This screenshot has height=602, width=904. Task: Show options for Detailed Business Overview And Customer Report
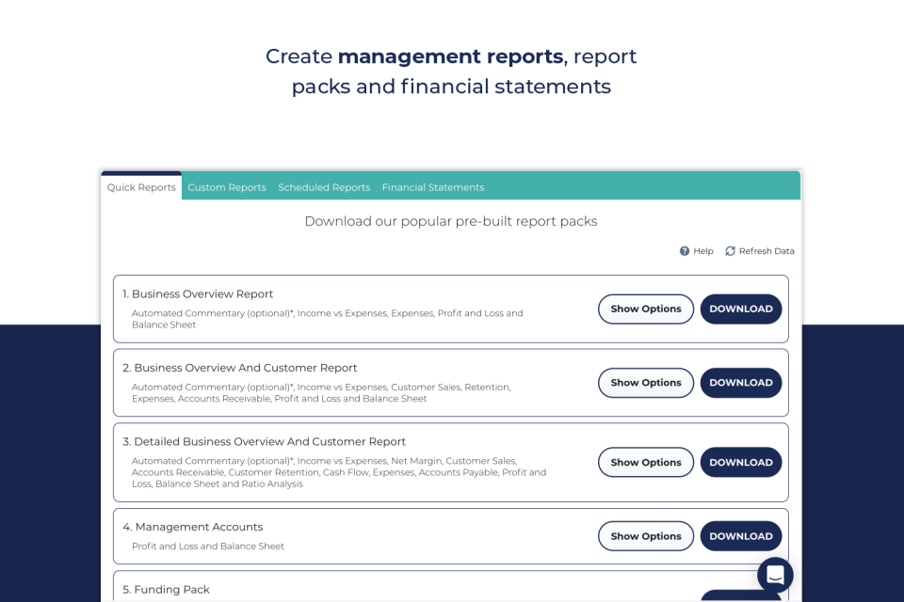(646, 462)
